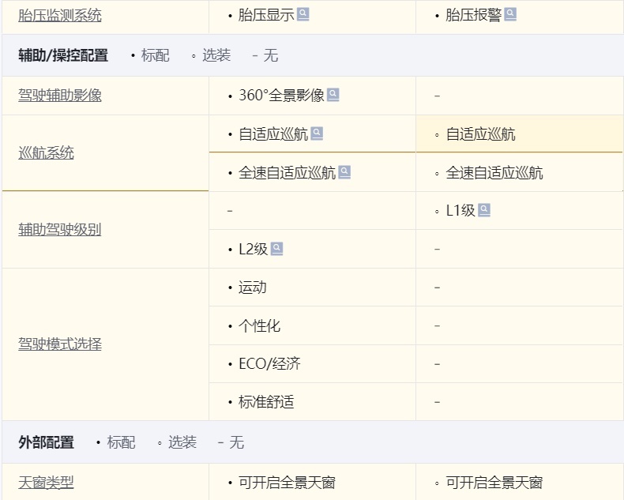
Task: Click 标配 legend in 外部配置 header
Action: click(121, 442)
